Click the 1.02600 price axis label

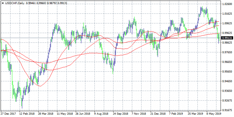pyautogui.click(x=227, y=4)
